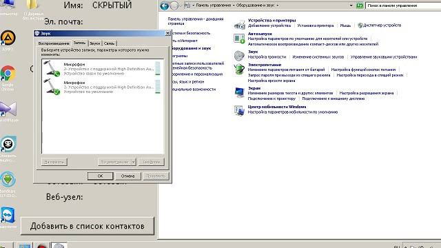Click 'Настройка функций кнопок питания' link
The image size is (441, 248).
point(363,70)
